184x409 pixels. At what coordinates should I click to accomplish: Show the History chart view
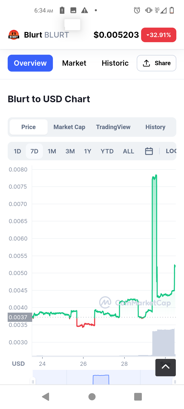click(x=155, y=127)
